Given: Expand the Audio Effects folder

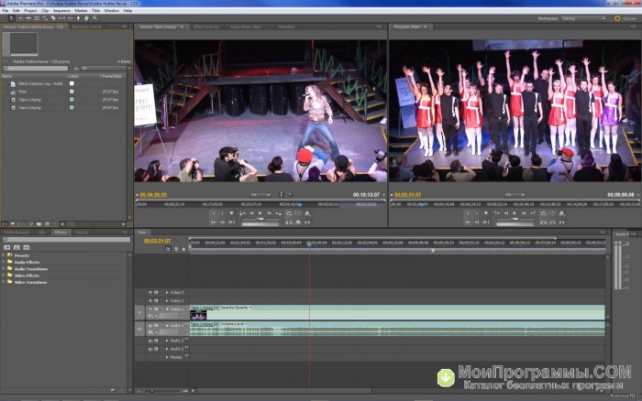Looking at the screenshot, I should tap(4, 262).
